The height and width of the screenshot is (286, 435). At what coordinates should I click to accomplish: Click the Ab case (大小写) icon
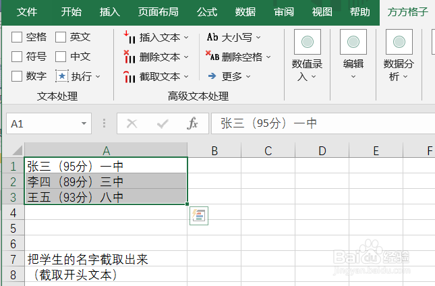212,37
